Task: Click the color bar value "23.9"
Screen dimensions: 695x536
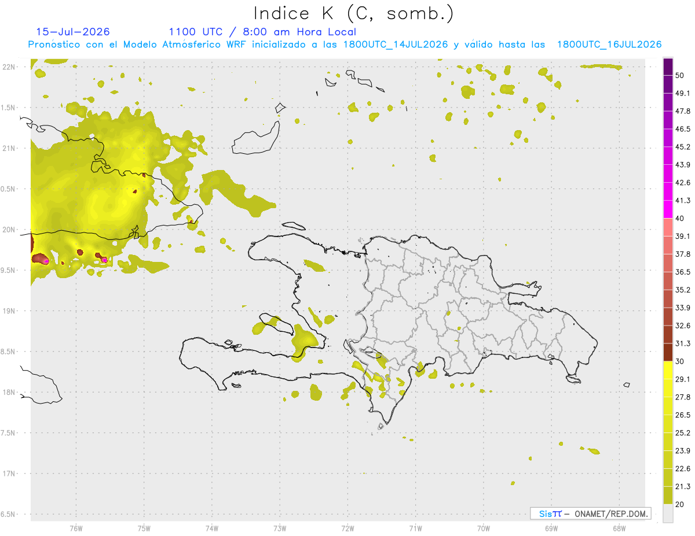Action: tap(683, 450)
